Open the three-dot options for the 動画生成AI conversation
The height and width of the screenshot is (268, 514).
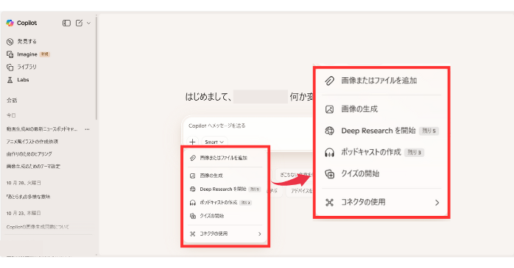pyautogui.click(x=87, y=129)
